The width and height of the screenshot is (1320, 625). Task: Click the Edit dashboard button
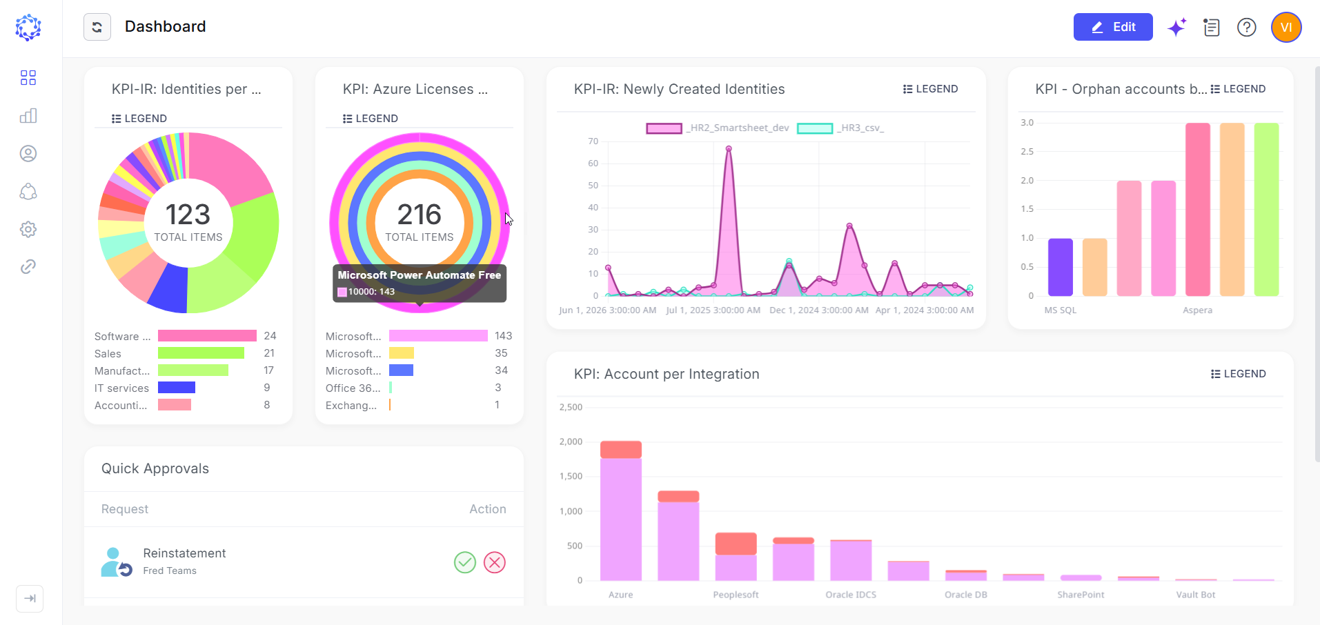click(1113, 27)
